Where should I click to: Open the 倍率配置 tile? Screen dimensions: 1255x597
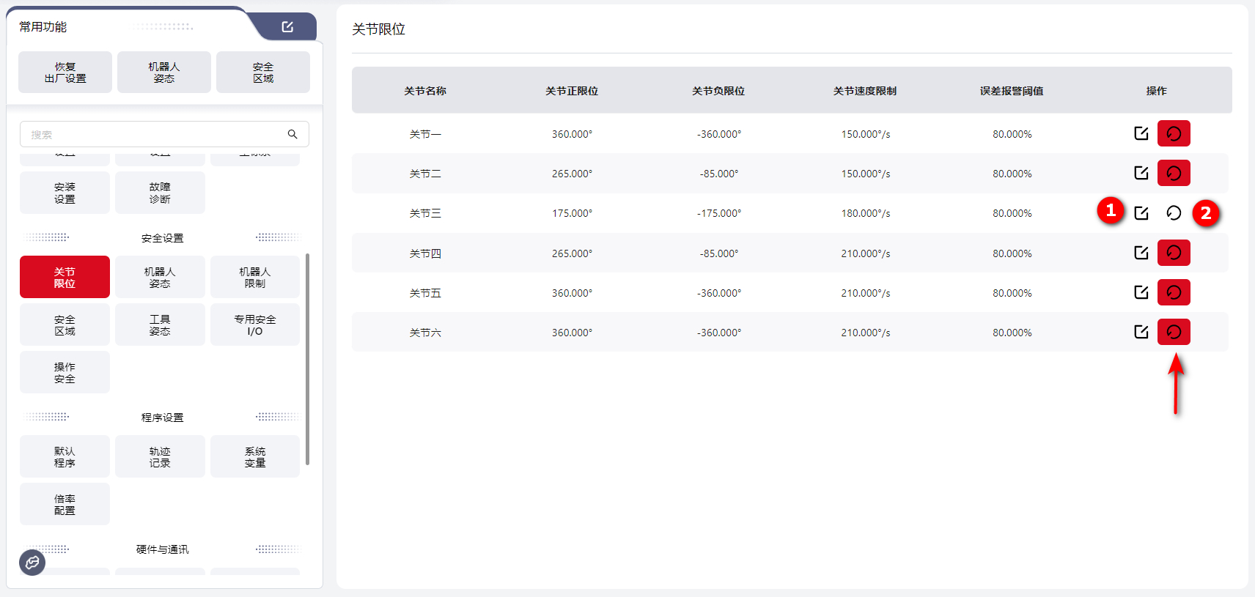pyautogui.click(x=65, y=504)
